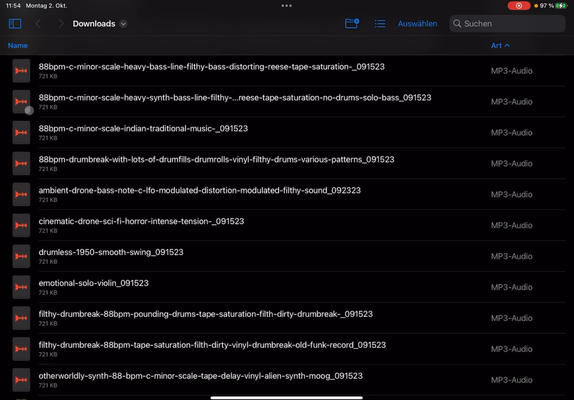Expand the Downloads folder dropdown chevron
Image resolution: width=574 pixels, height=400 pixels.
click(124, 24)
